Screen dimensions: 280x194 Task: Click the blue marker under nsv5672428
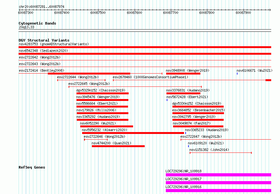click(x=167, y=100)
